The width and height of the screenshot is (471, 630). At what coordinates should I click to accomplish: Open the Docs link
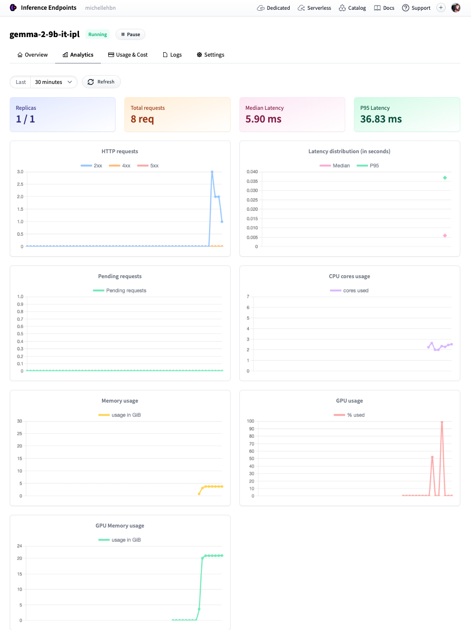(x=384, y=8)
